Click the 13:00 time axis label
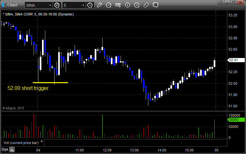This screenshot has height=154, width=246. click(x=134, y=150)
